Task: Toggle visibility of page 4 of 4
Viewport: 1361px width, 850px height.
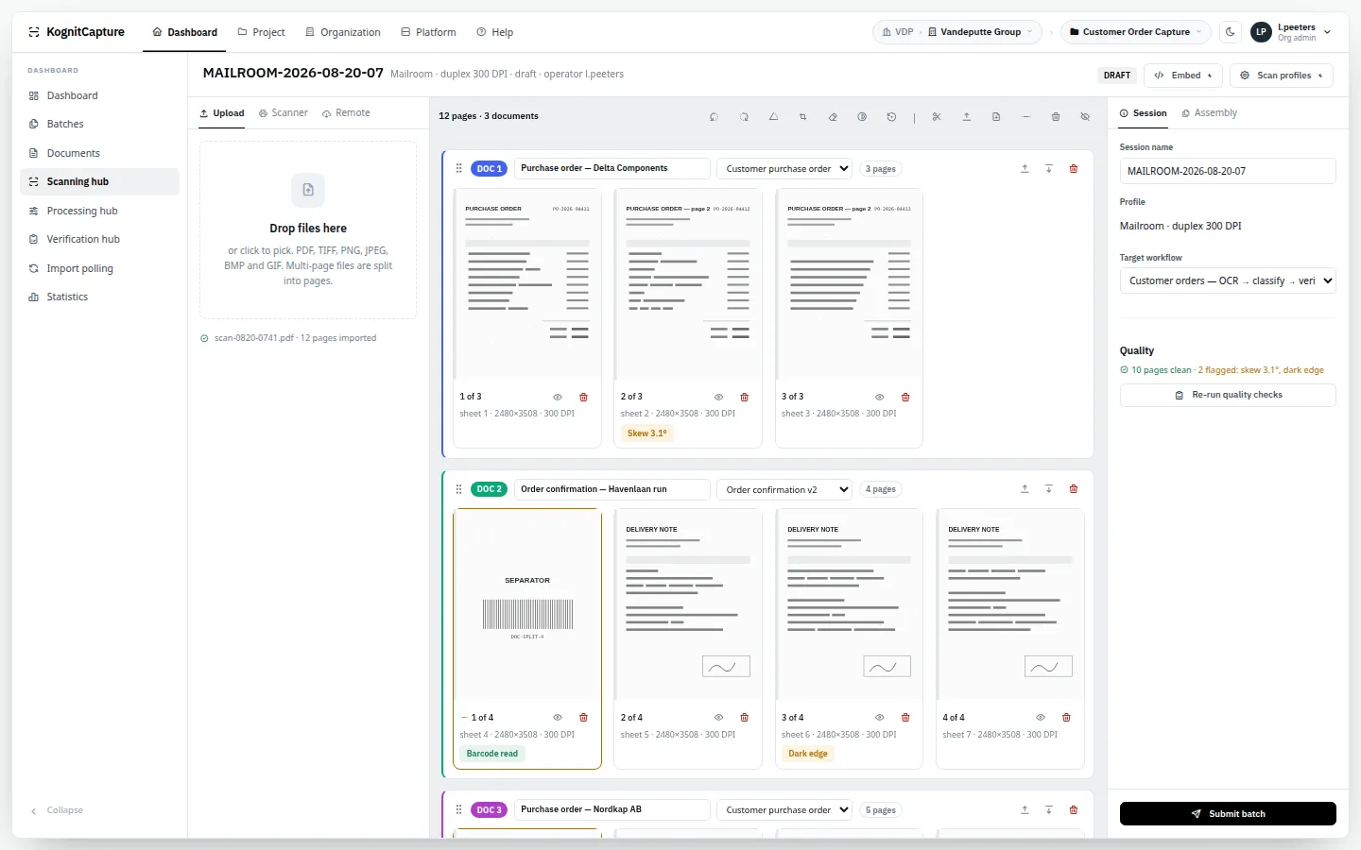Action: pos(1041,718)
